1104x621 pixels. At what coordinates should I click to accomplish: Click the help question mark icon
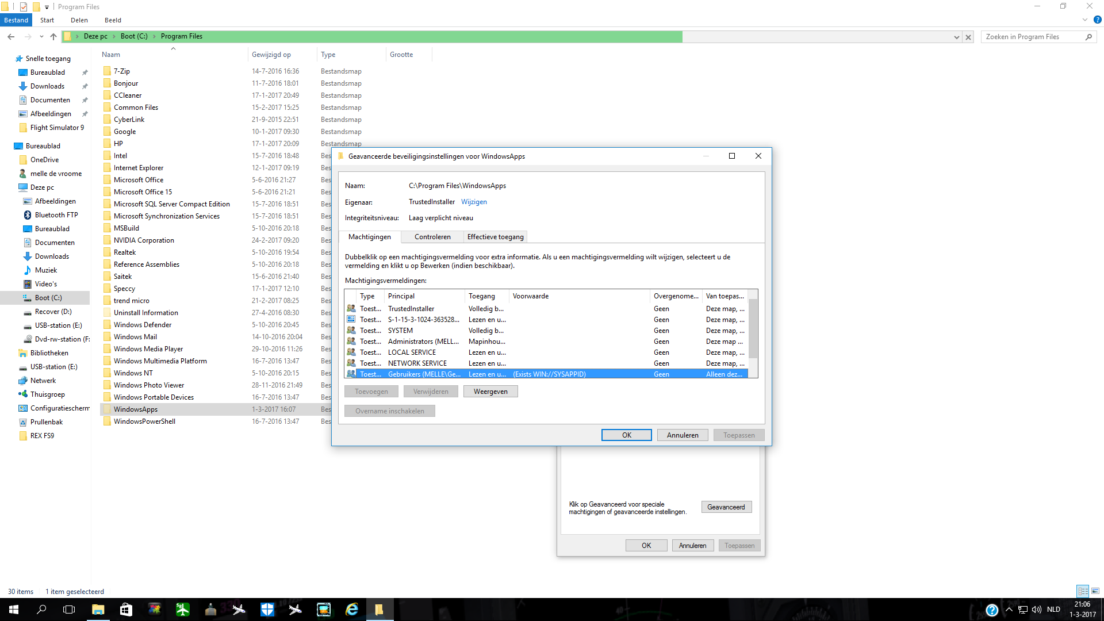click(x=1097, y=20)
